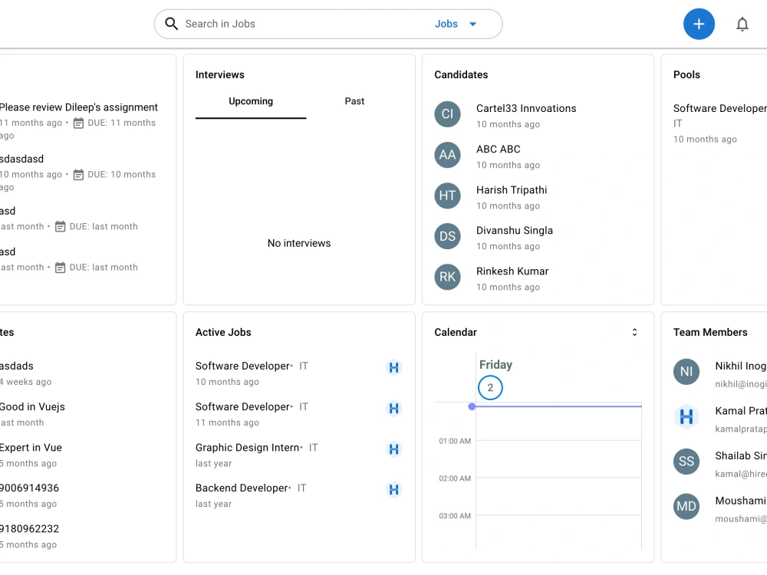
Task: Click the CI avatar for Cartel33 Innvoations
Action: [x=447, y=114]
